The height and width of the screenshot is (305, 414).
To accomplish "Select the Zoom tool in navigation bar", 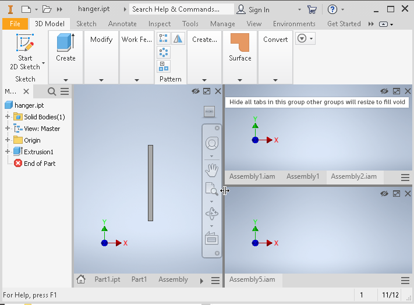I will 212,189.
